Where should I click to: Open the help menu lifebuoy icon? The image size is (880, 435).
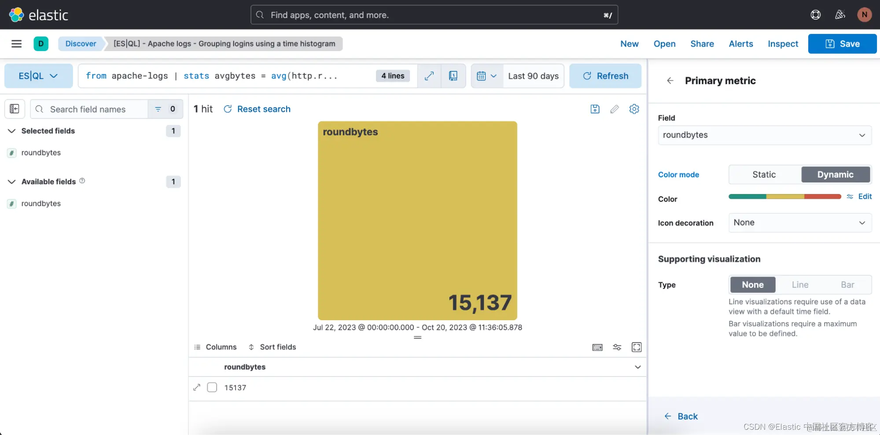(x=815, y=15)
